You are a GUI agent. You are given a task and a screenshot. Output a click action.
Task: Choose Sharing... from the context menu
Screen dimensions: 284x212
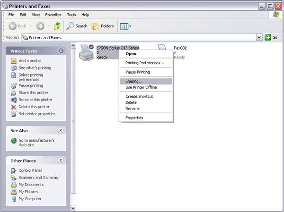pyautogui.click(x=134, y=82)
